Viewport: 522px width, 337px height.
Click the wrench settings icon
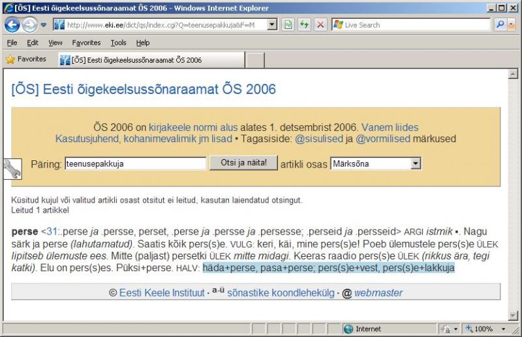[12, 169]
